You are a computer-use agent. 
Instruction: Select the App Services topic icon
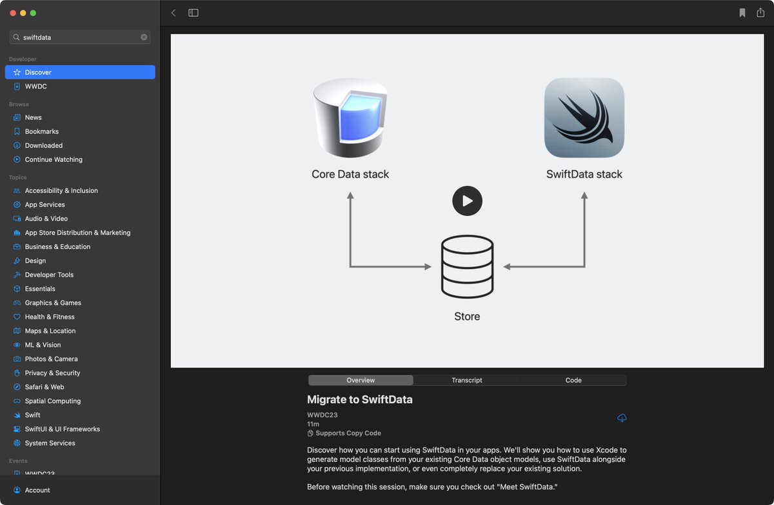(17, 204)
